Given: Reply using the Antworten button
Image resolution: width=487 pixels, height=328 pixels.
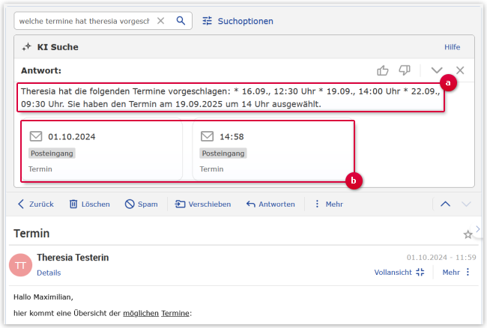Looking at the screenshot, I should click(270, 204).
